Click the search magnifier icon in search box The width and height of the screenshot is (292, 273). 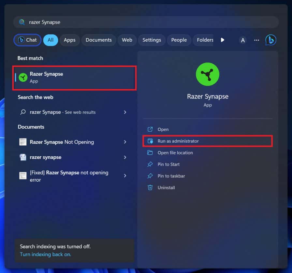[22, 22]
